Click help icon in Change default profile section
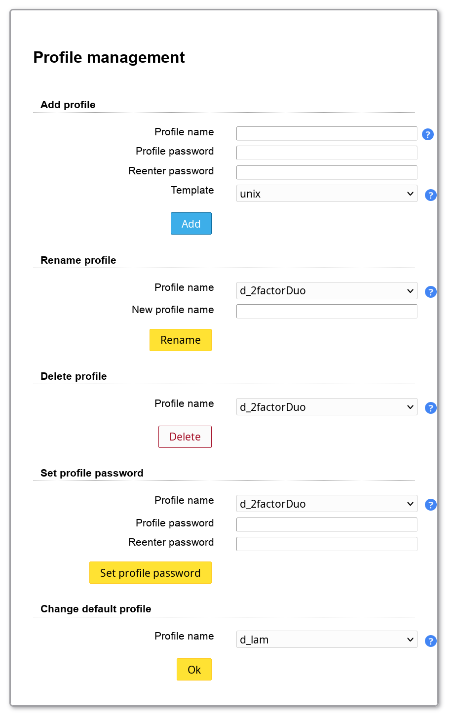457x721 pixels. [x=431, y=641]
